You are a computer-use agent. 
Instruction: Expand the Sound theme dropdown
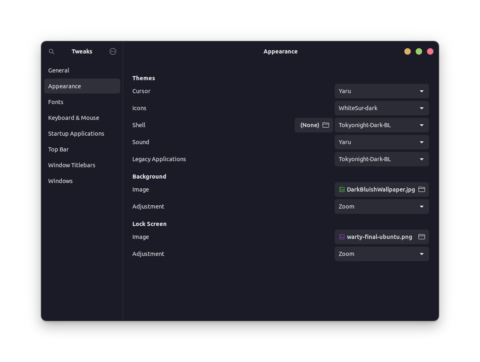[x=381, y=142]
